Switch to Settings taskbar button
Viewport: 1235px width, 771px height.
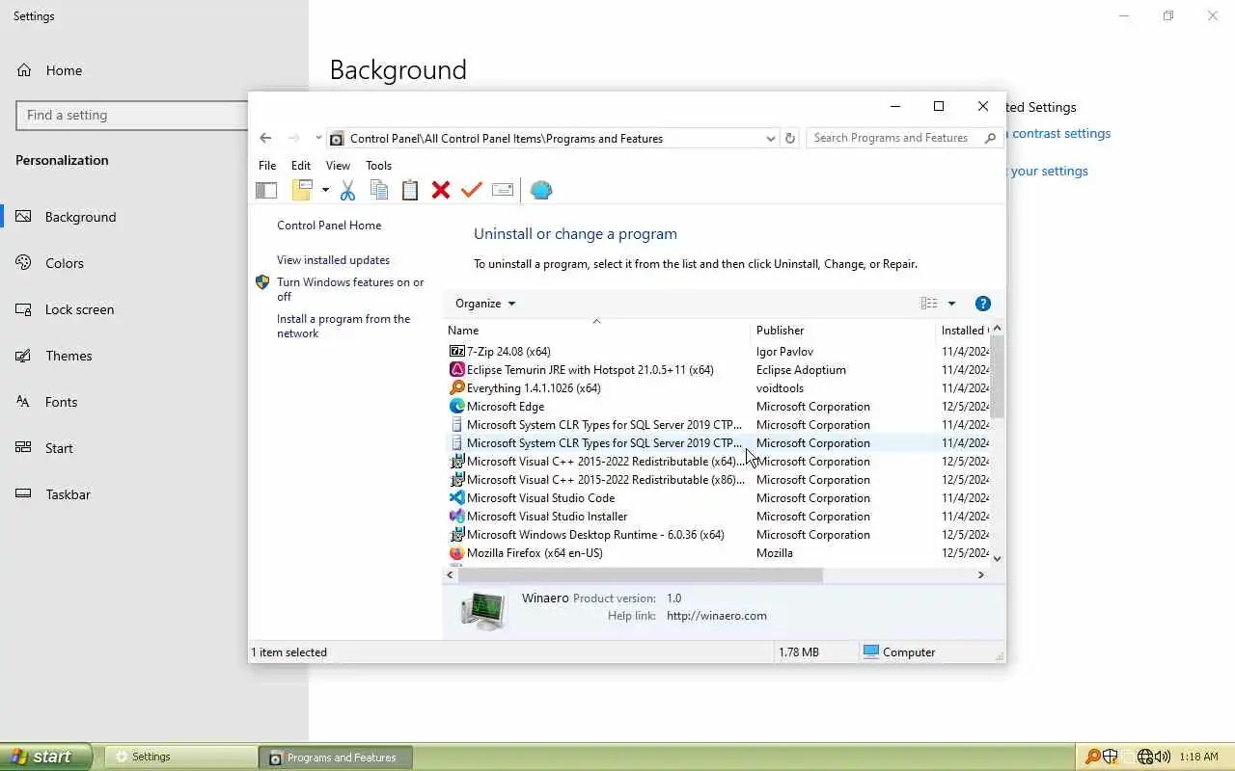click(181, 758)
